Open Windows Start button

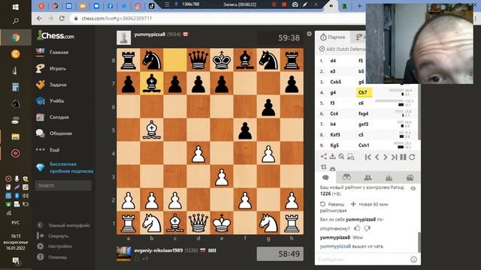point(16,7)
